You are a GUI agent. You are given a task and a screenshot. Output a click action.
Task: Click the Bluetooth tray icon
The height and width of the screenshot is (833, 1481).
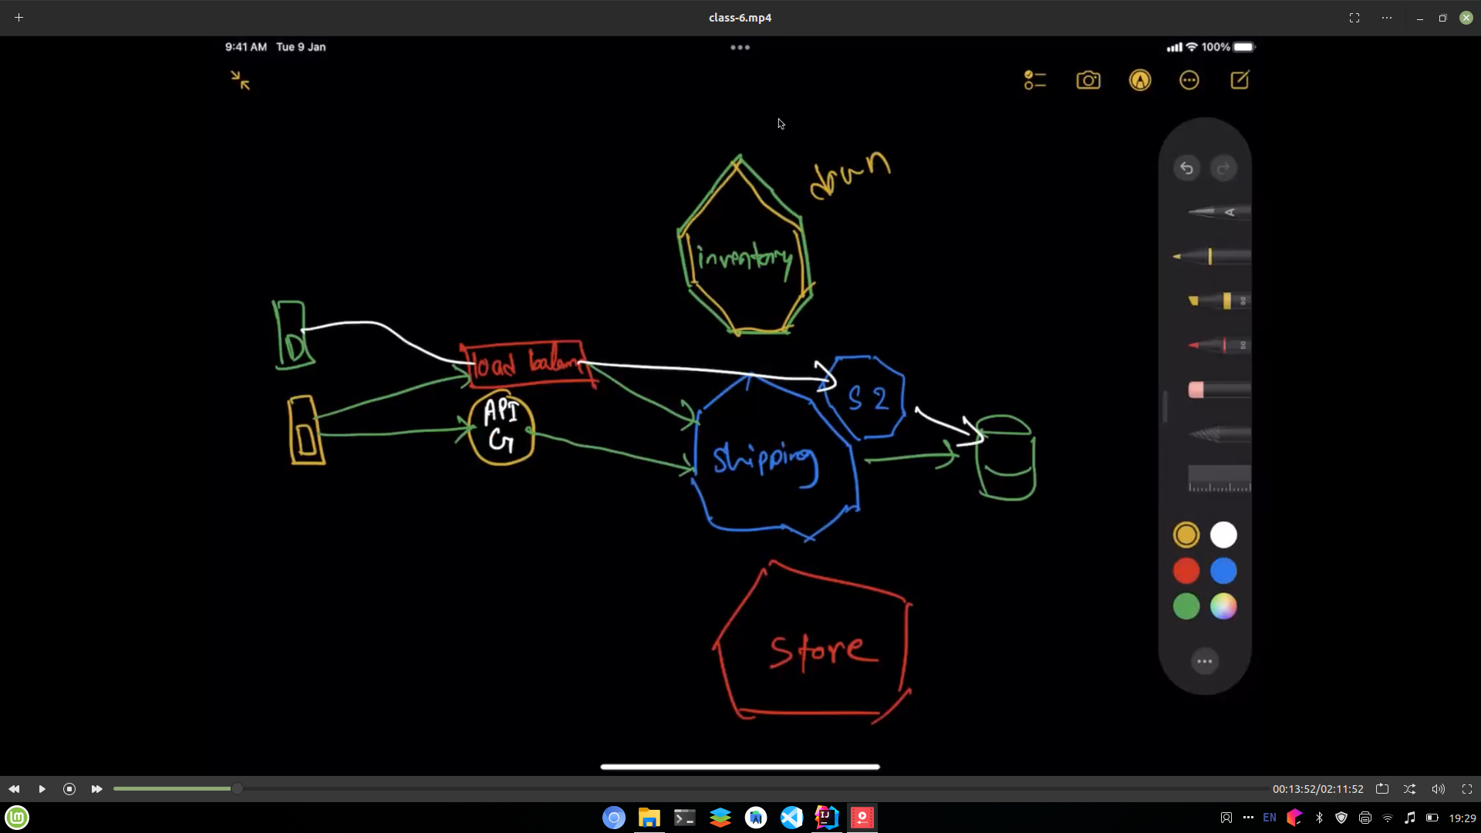point(1319,818)
